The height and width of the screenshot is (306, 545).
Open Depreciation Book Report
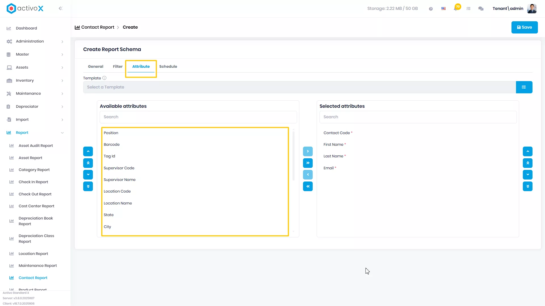[x=36, y=221]
